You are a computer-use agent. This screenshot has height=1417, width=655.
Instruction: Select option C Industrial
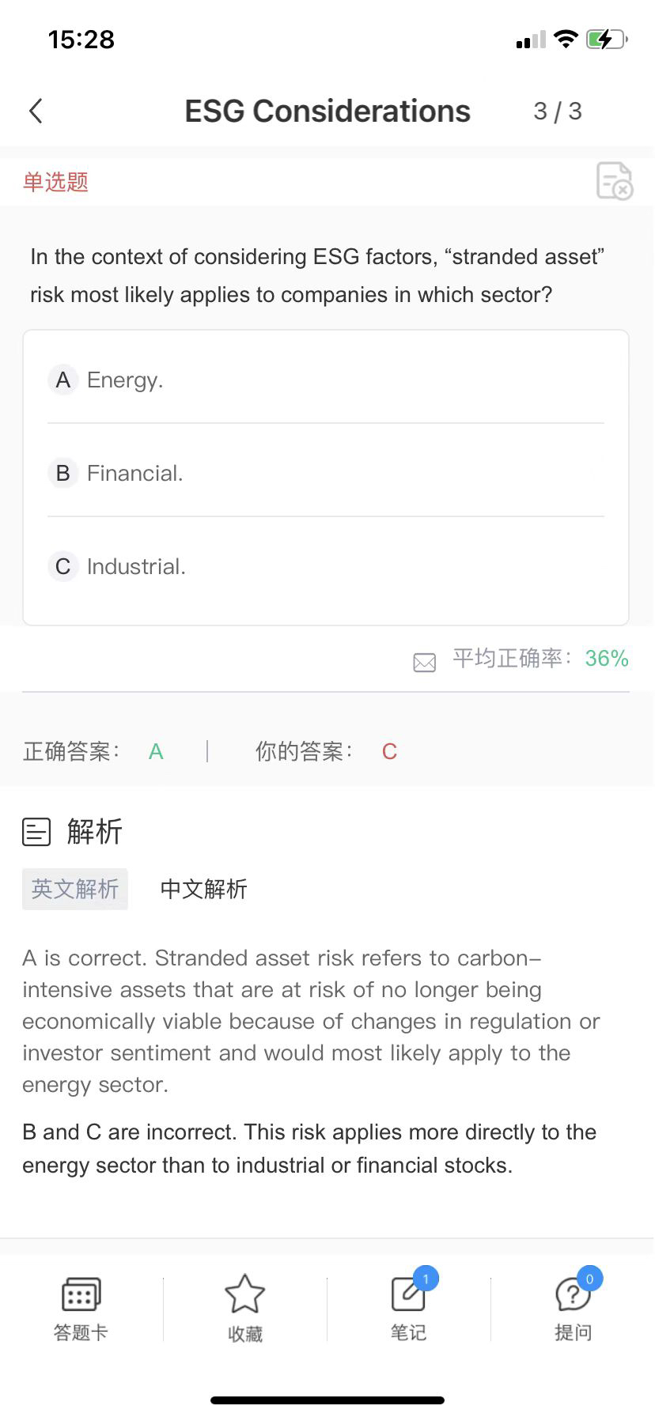coord(136,567)
